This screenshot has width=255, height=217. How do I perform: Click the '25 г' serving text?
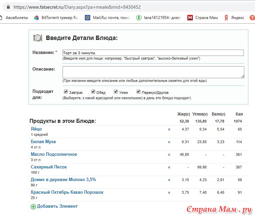pyautogui.click(x=34, y=198)
